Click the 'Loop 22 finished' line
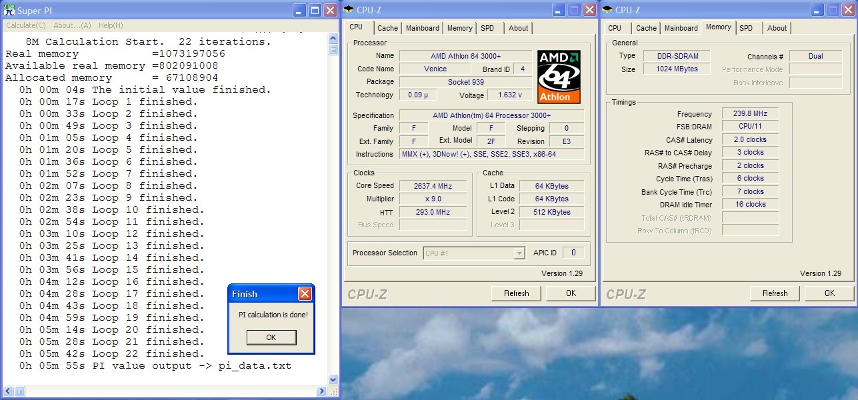 click(x=111, y=354)
